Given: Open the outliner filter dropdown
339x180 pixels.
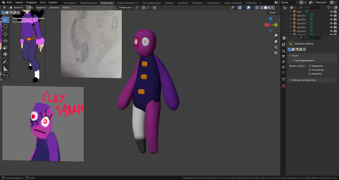Looking at the screenshot, I should click(330, 8).
